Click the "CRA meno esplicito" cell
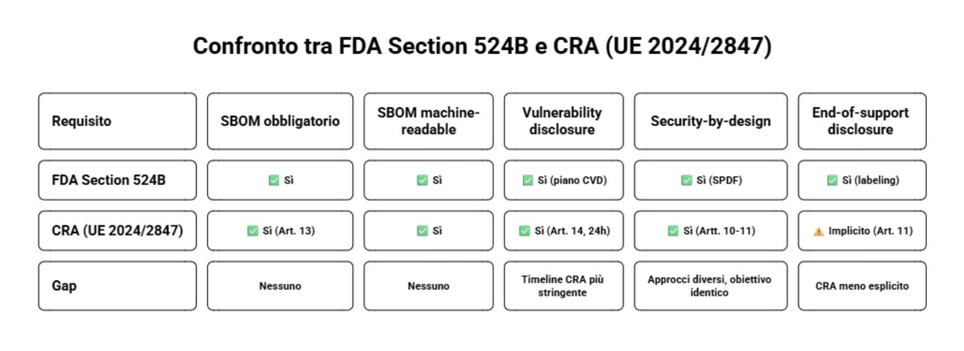This screenshot has height=351, width=964. (862, 286)
